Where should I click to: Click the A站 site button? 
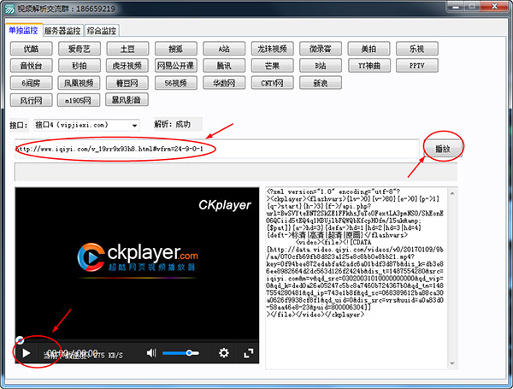224,49
